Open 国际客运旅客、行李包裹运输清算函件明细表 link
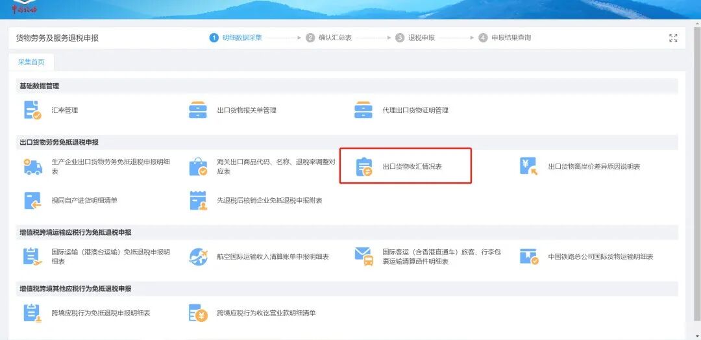Image resolution: width=701 pixels, height=340 pixels. pos(442,256)
